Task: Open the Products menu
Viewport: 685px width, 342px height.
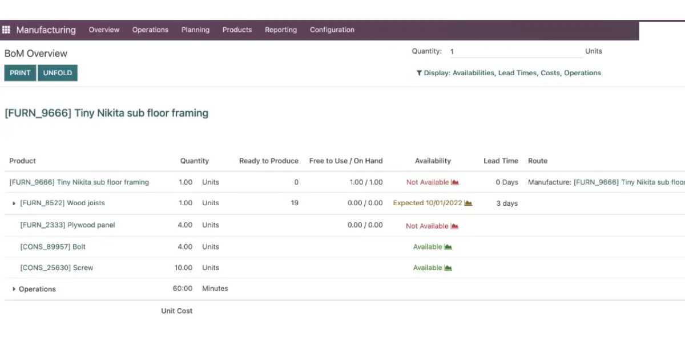Action: (237, 30)
